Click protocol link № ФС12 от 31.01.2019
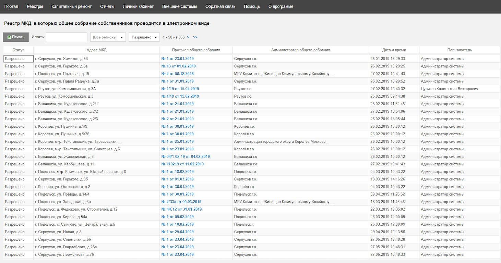Screen dimensions: 501x263 pyautogui.click(x=181, y=210)
